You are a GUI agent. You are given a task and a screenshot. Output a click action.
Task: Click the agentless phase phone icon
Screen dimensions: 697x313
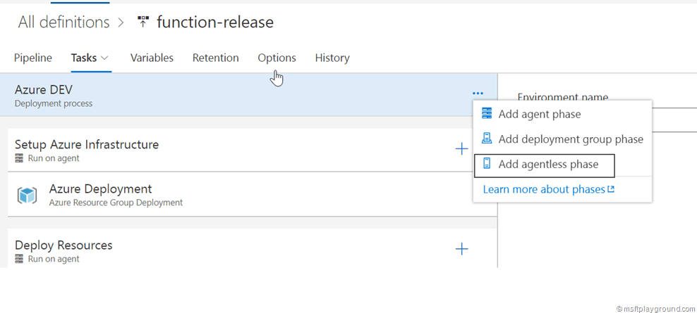pyautogui.click(x=487, y=164)
